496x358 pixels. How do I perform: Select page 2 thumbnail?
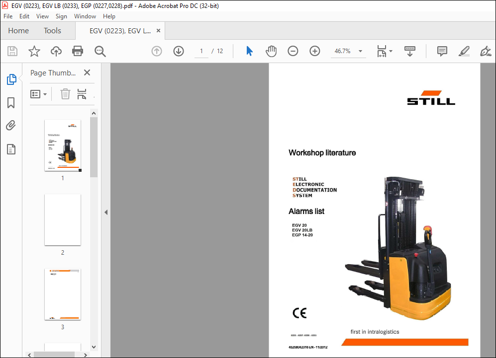pyautogui.click(x=63, y=220)
